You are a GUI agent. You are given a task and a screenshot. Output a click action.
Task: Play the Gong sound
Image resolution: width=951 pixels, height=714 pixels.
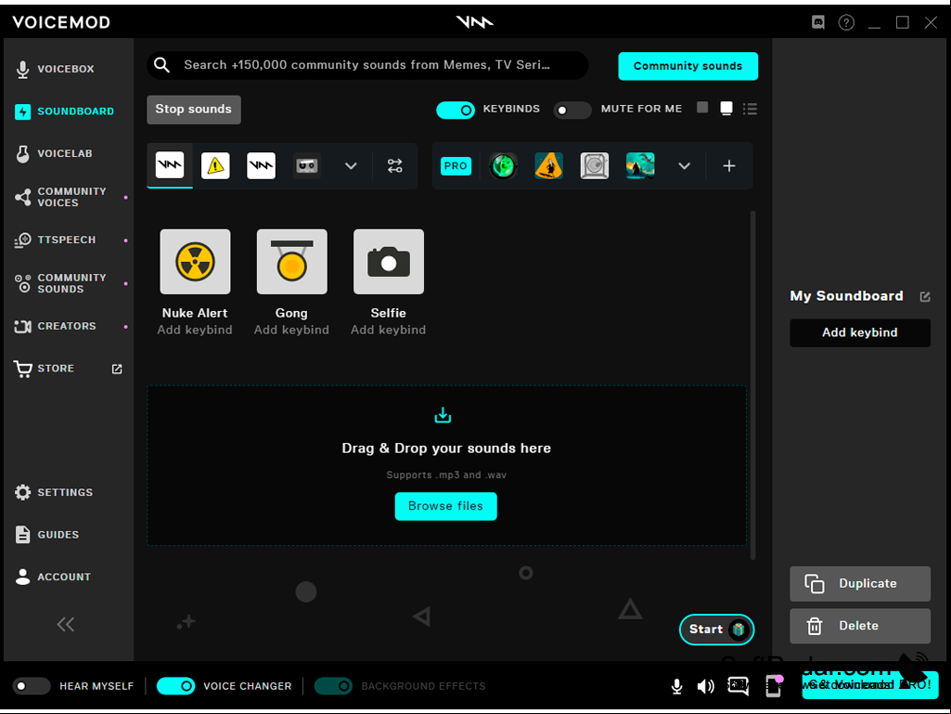click(x=291, y=262)
